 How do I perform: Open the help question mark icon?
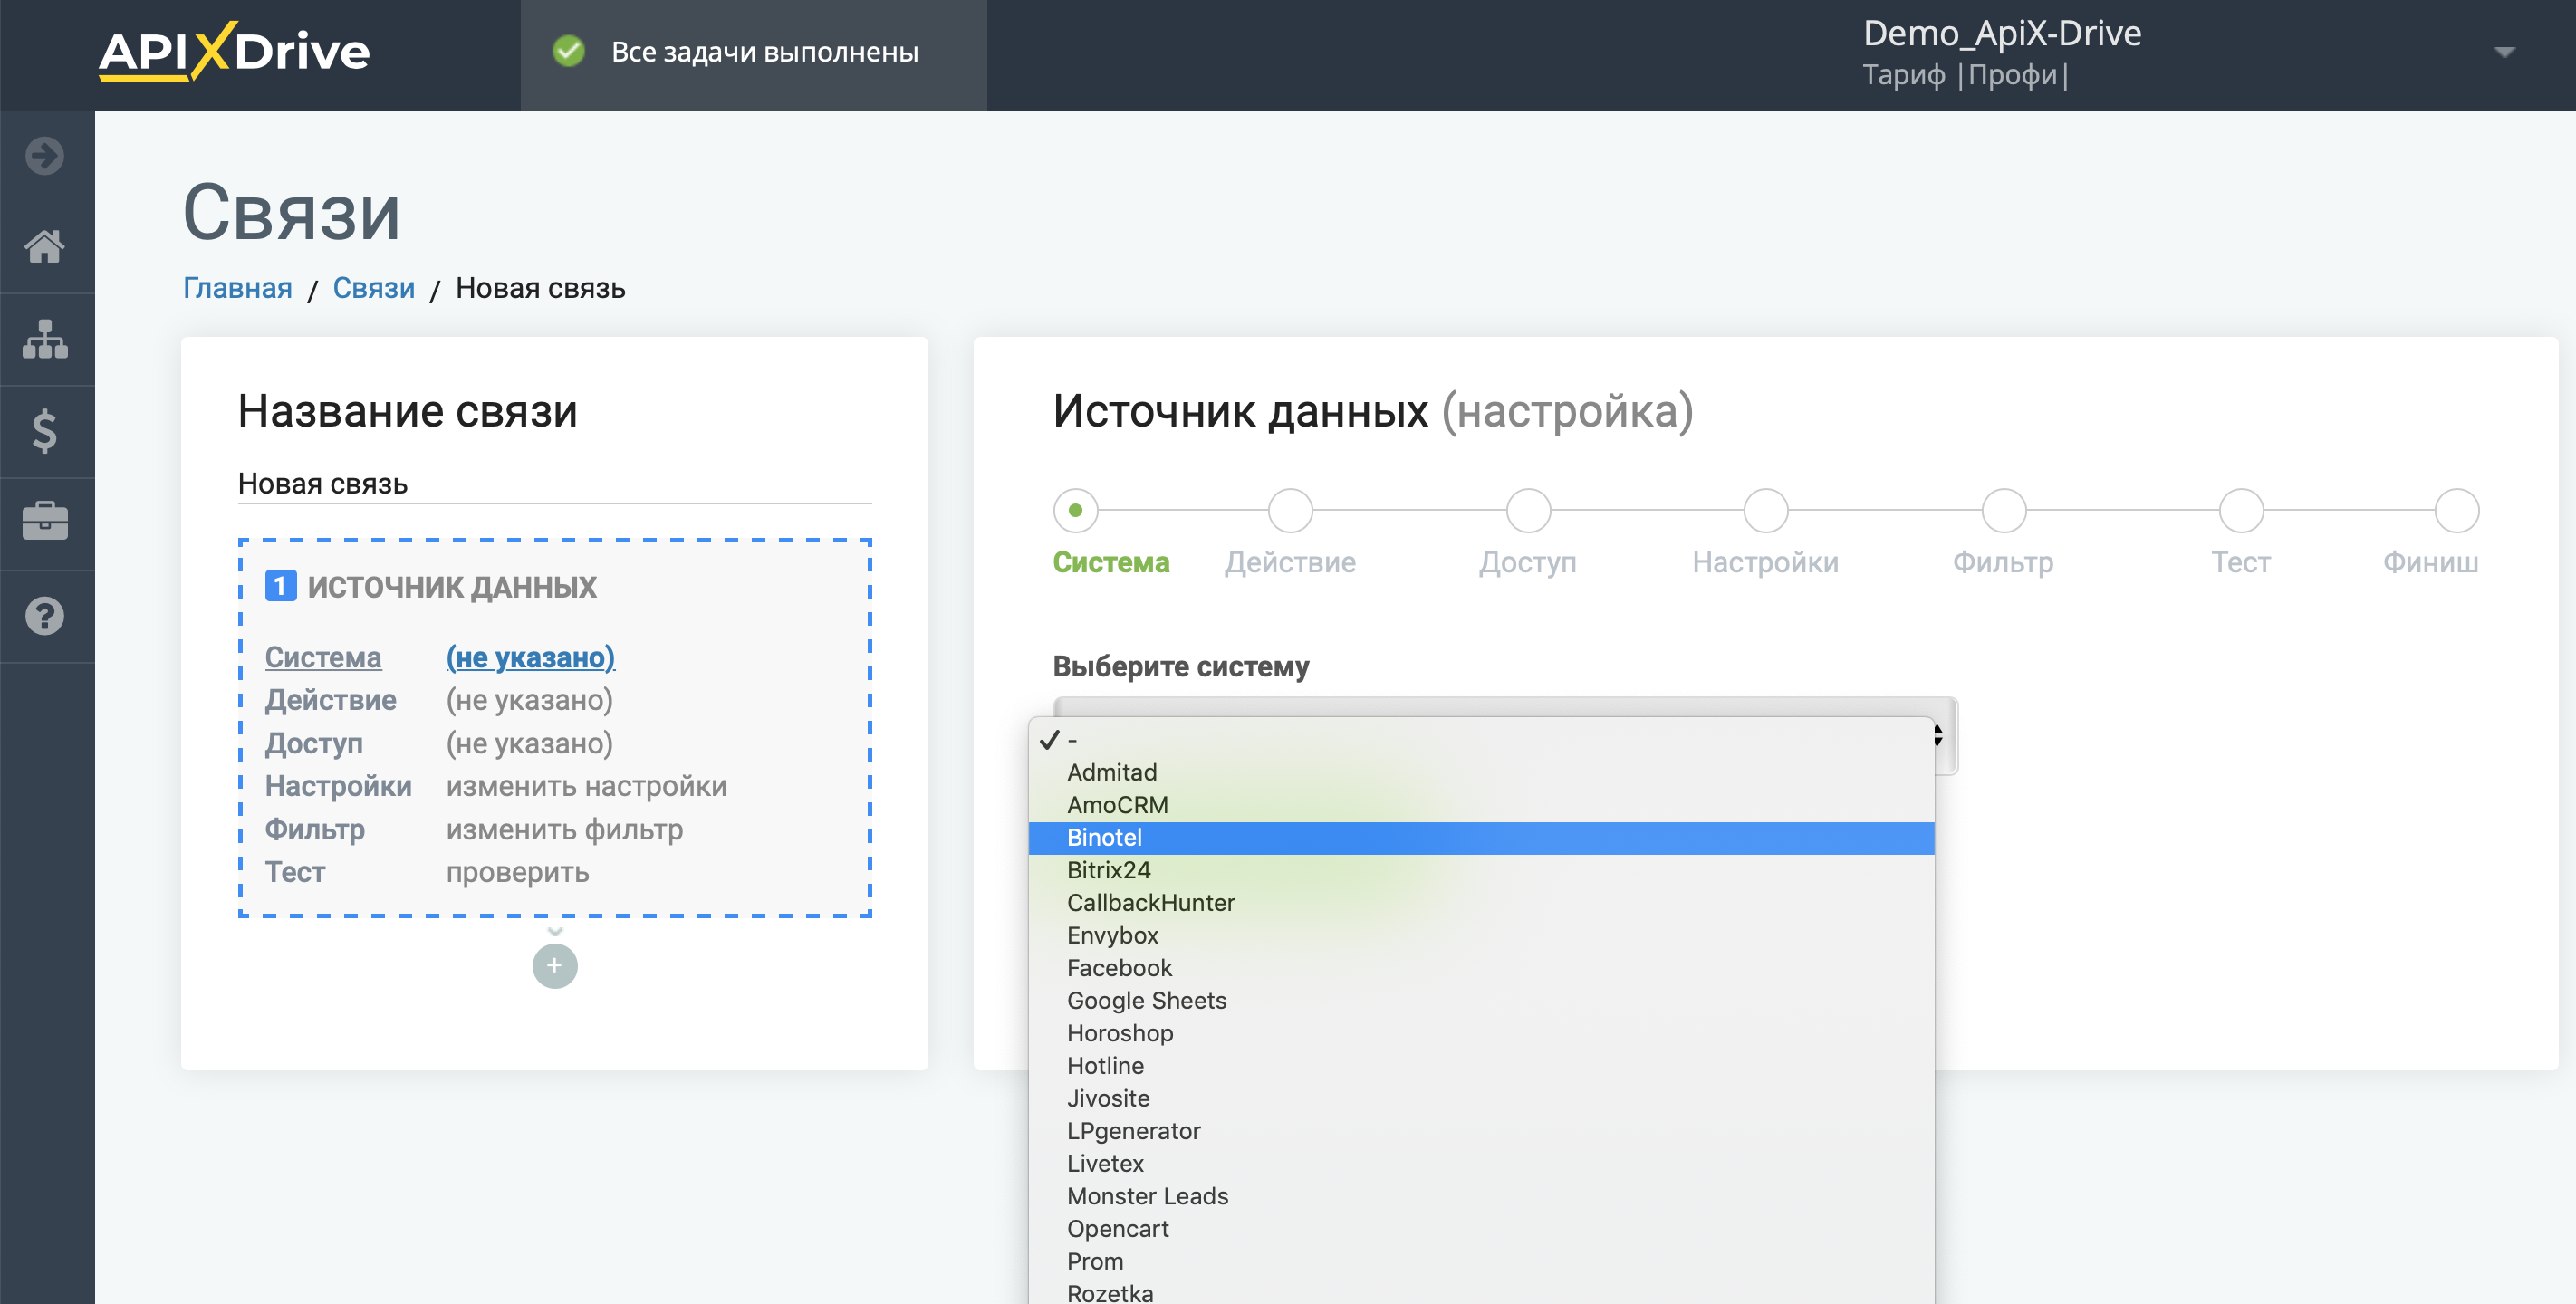(45, 616)
